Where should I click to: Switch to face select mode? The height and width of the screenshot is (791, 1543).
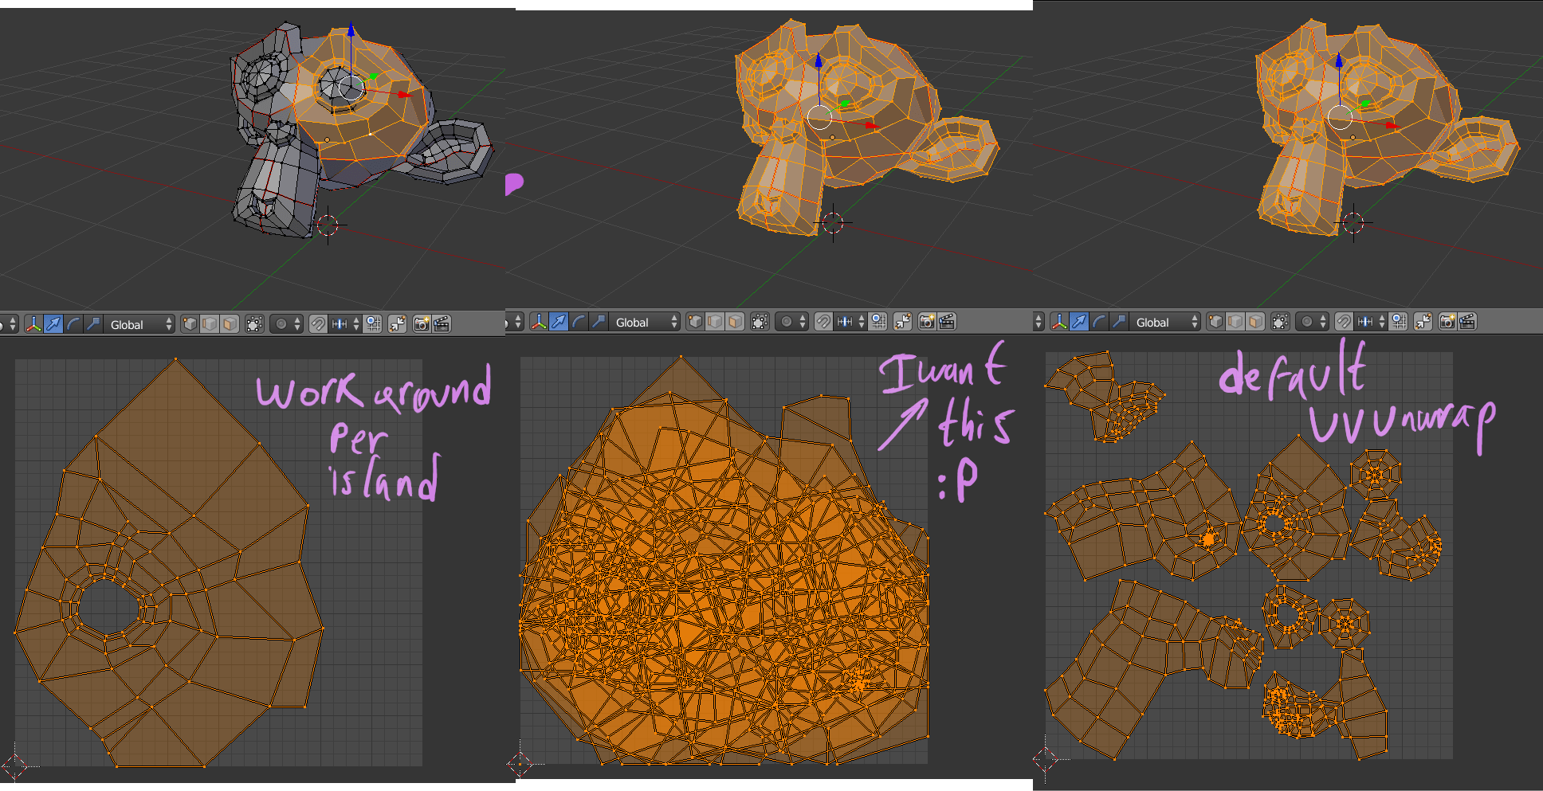click(231, 324)
